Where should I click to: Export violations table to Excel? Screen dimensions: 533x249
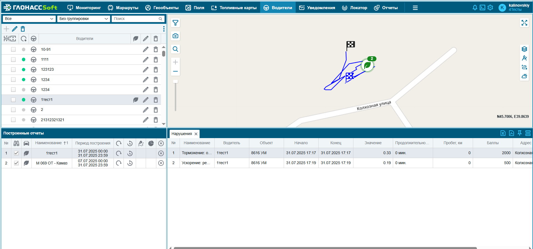(x=503, y=133)
